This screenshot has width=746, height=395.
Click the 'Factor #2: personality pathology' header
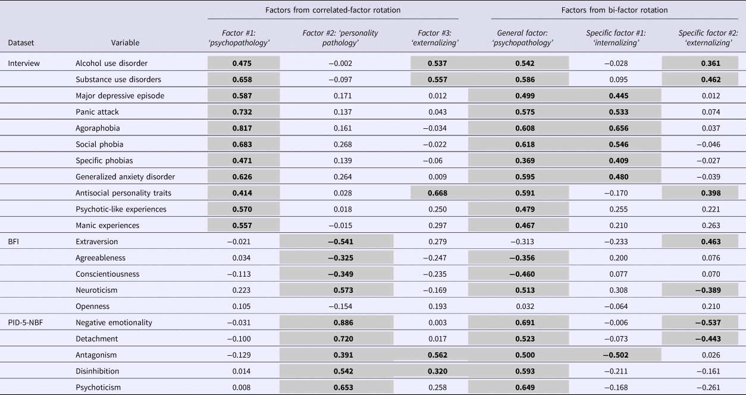340,38
